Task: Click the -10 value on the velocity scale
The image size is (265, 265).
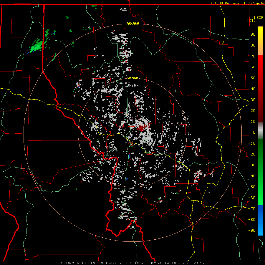Action: [x=252, y=143]
